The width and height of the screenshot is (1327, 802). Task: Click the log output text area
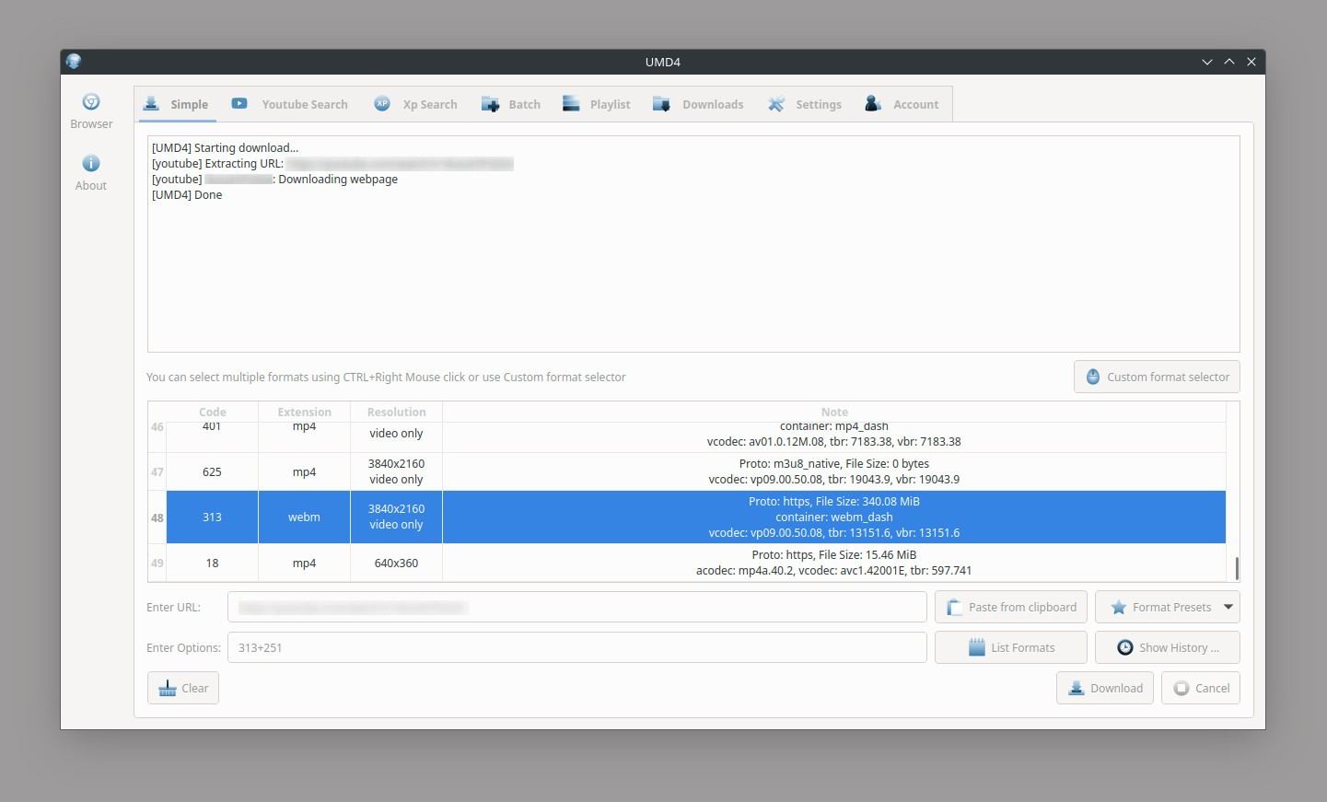pos(693,244)
